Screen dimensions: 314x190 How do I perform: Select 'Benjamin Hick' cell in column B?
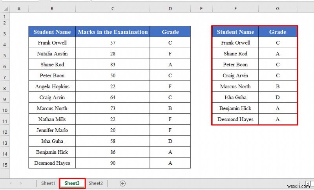tap(52, 152)
